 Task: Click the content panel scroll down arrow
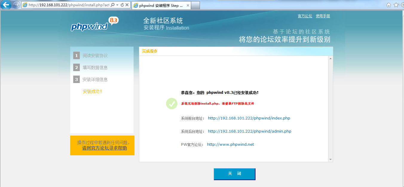click(330, 160)
